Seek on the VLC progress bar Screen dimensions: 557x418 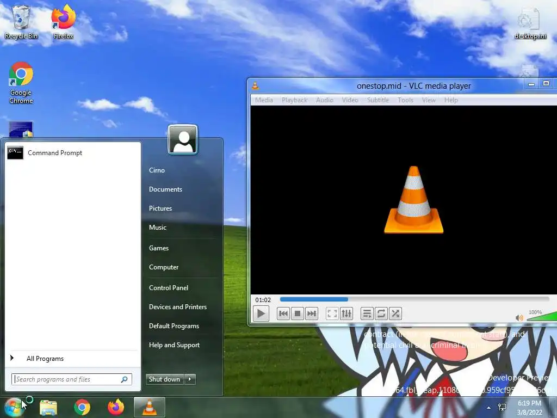414,299
